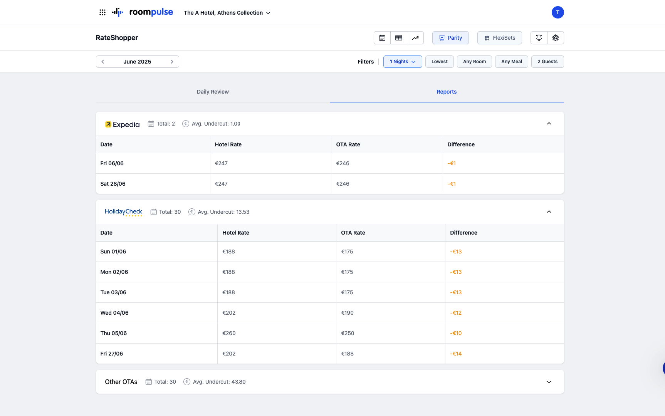Switch to table view icon

pyautogui.click(x=399, y=38)
